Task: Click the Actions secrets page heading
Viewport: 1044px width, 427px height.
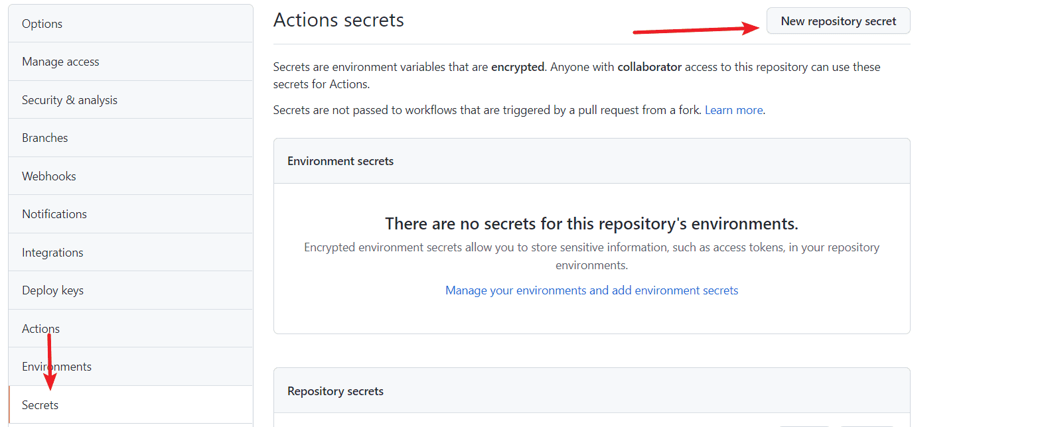Action: coord(338,20)
